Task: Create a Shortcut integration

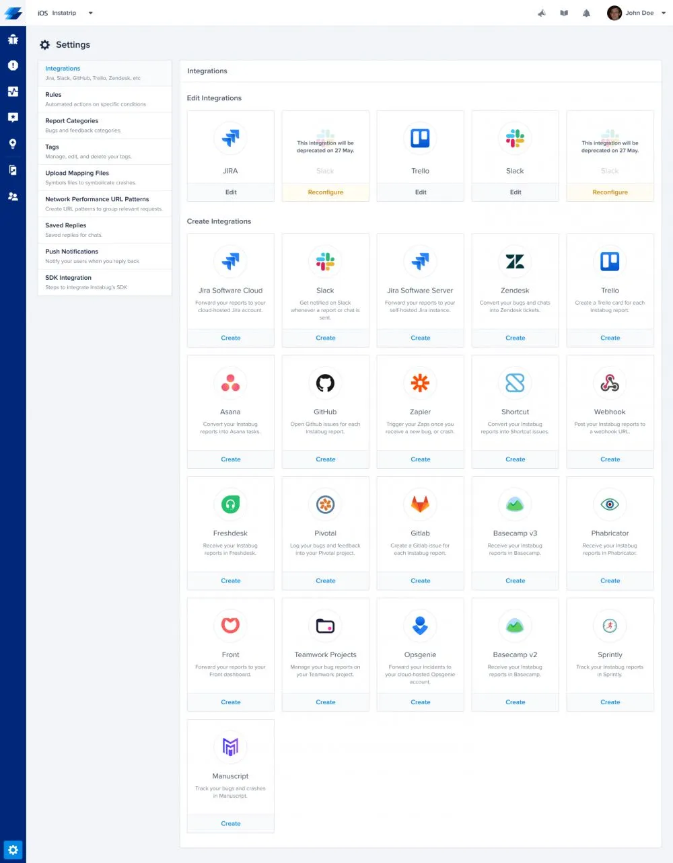Action: coord(516,459)
